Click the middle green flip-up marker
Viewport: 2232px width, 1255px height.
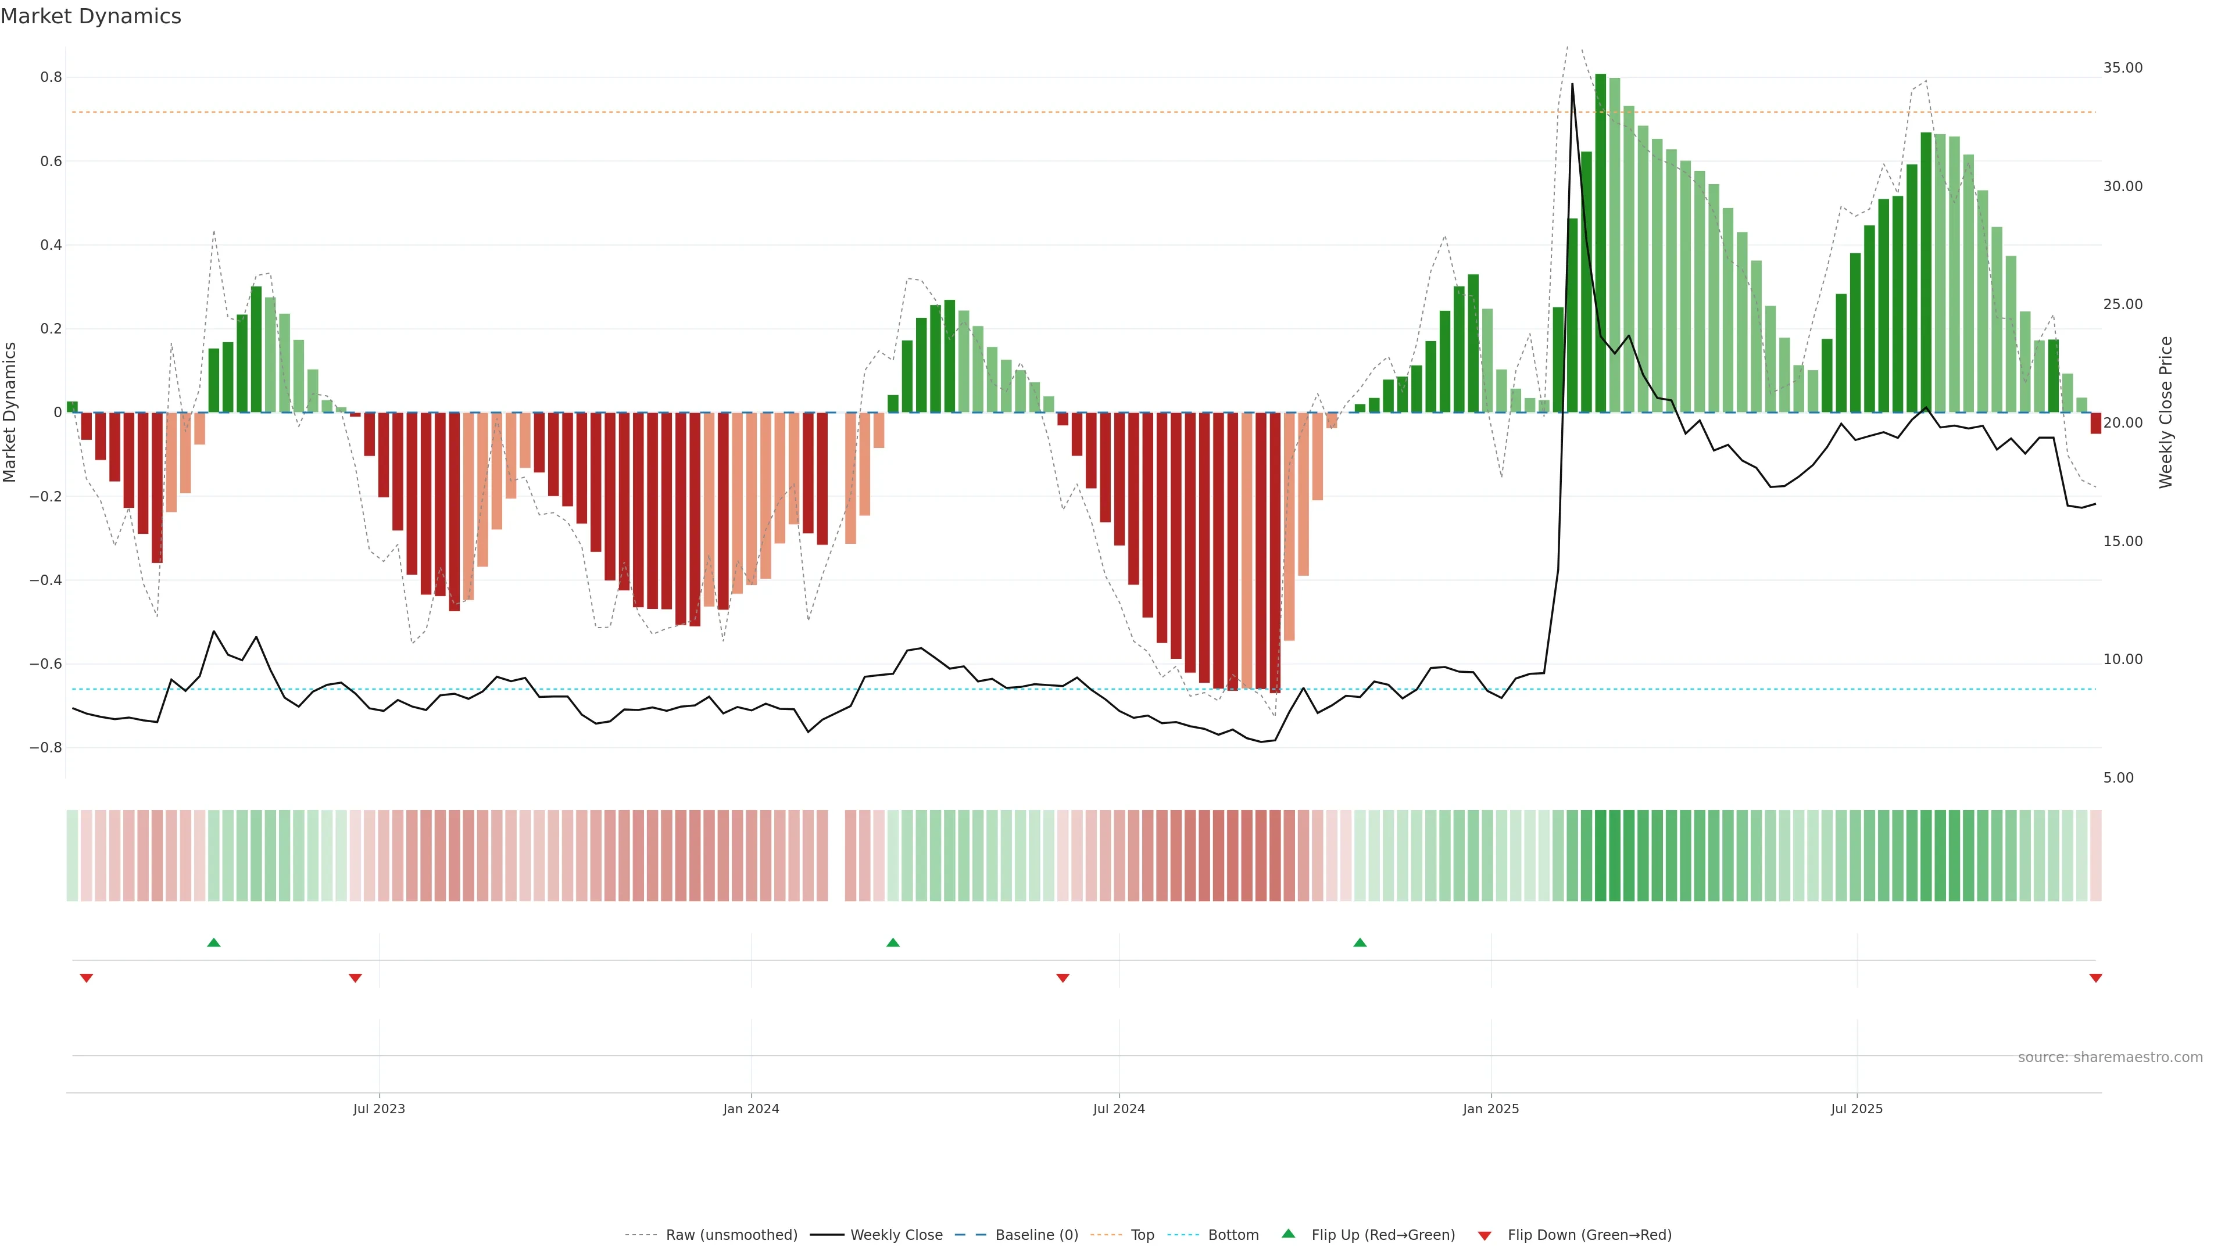coord(893,942)
